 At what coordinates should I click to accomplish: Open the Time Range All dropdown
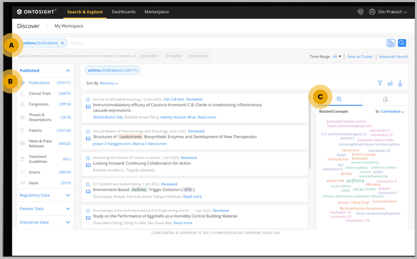(x=337, y=56)
